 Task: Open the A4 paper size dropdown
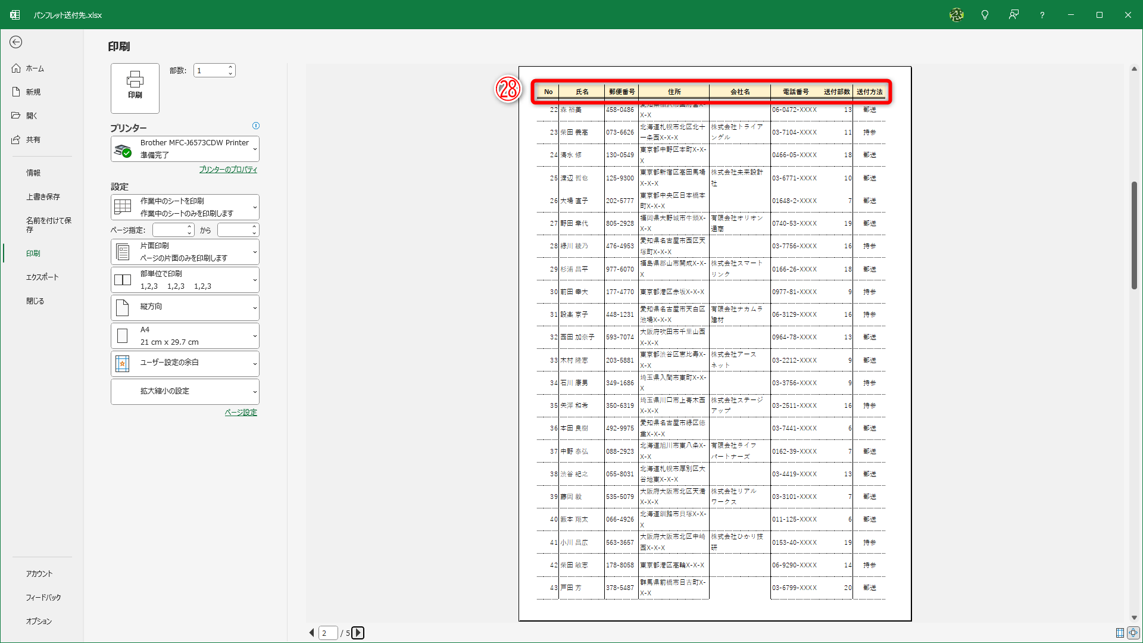(x=185, y=336)
